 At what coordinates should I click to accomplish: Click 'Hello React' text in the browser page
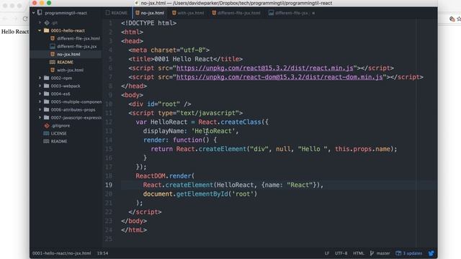pyautogui.click(x=15, y=32)
